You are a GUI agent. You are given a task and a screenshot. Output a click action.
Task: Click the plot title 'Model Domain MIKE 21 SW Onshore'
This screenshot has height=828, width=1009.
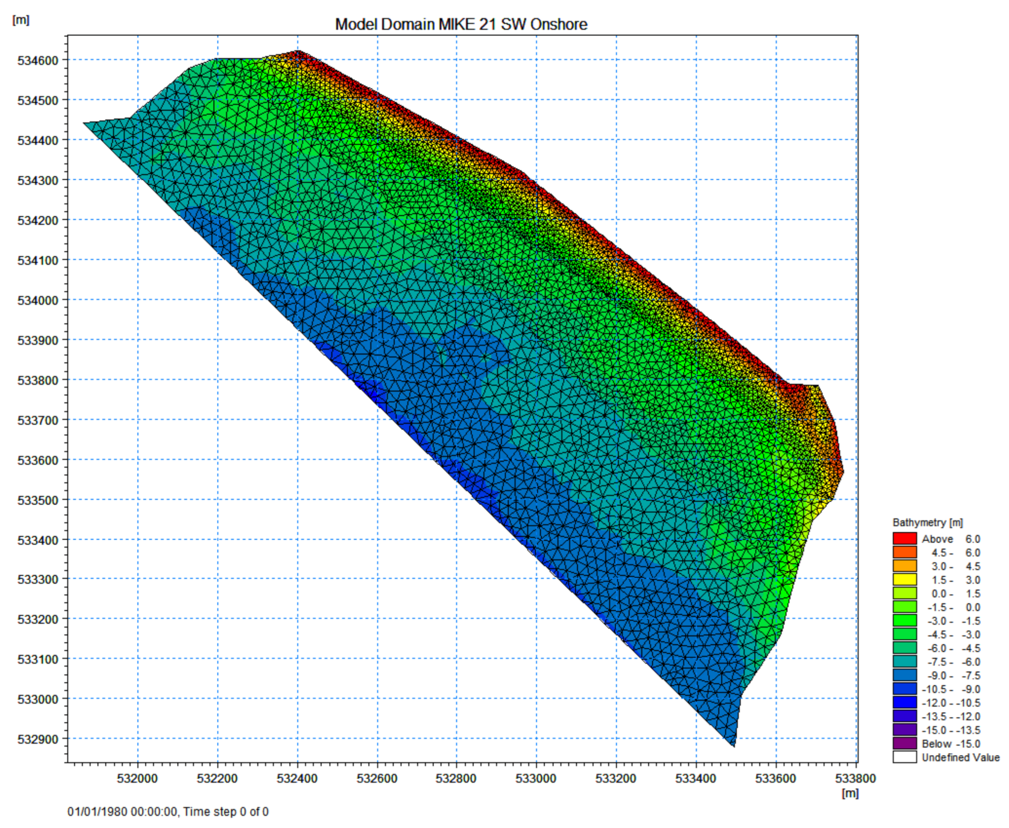pos(461,24)
